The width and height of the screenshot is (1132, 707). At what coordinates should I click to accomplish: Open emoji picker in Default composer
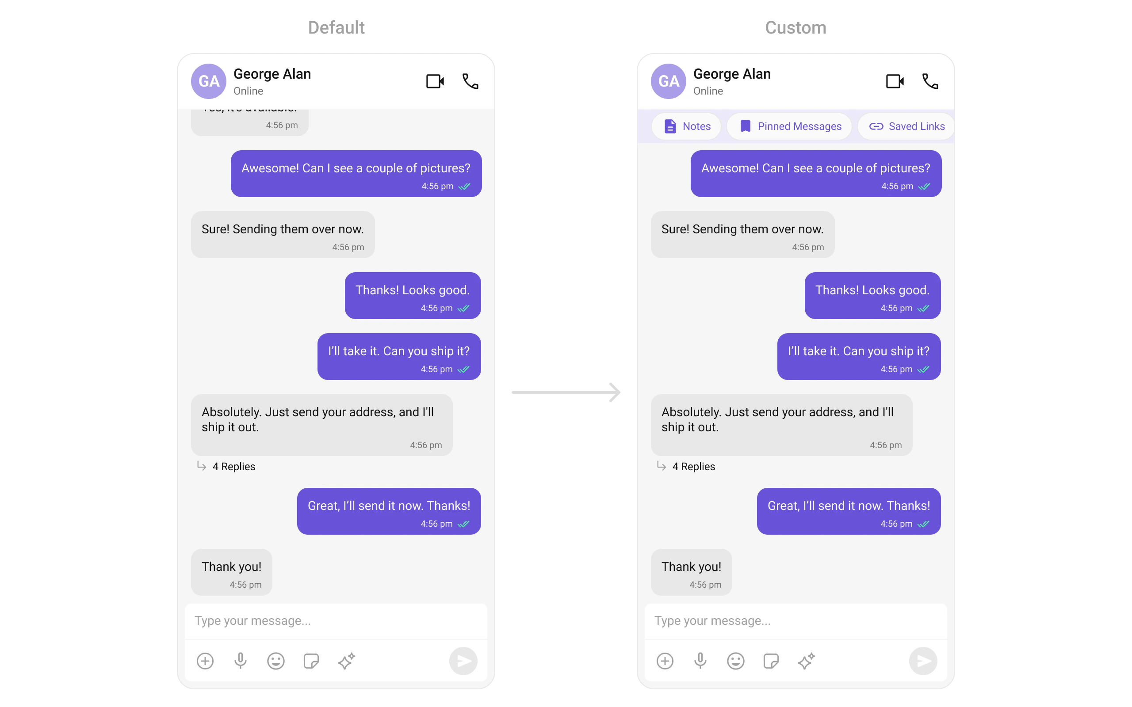click(275, 661)
